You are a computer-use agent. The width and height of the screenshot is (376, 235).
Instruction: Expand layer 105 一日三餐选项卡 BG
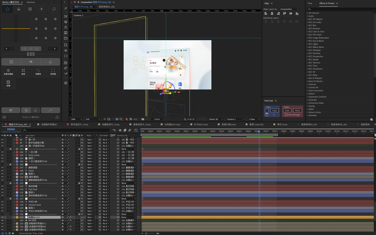coord(14,161)
